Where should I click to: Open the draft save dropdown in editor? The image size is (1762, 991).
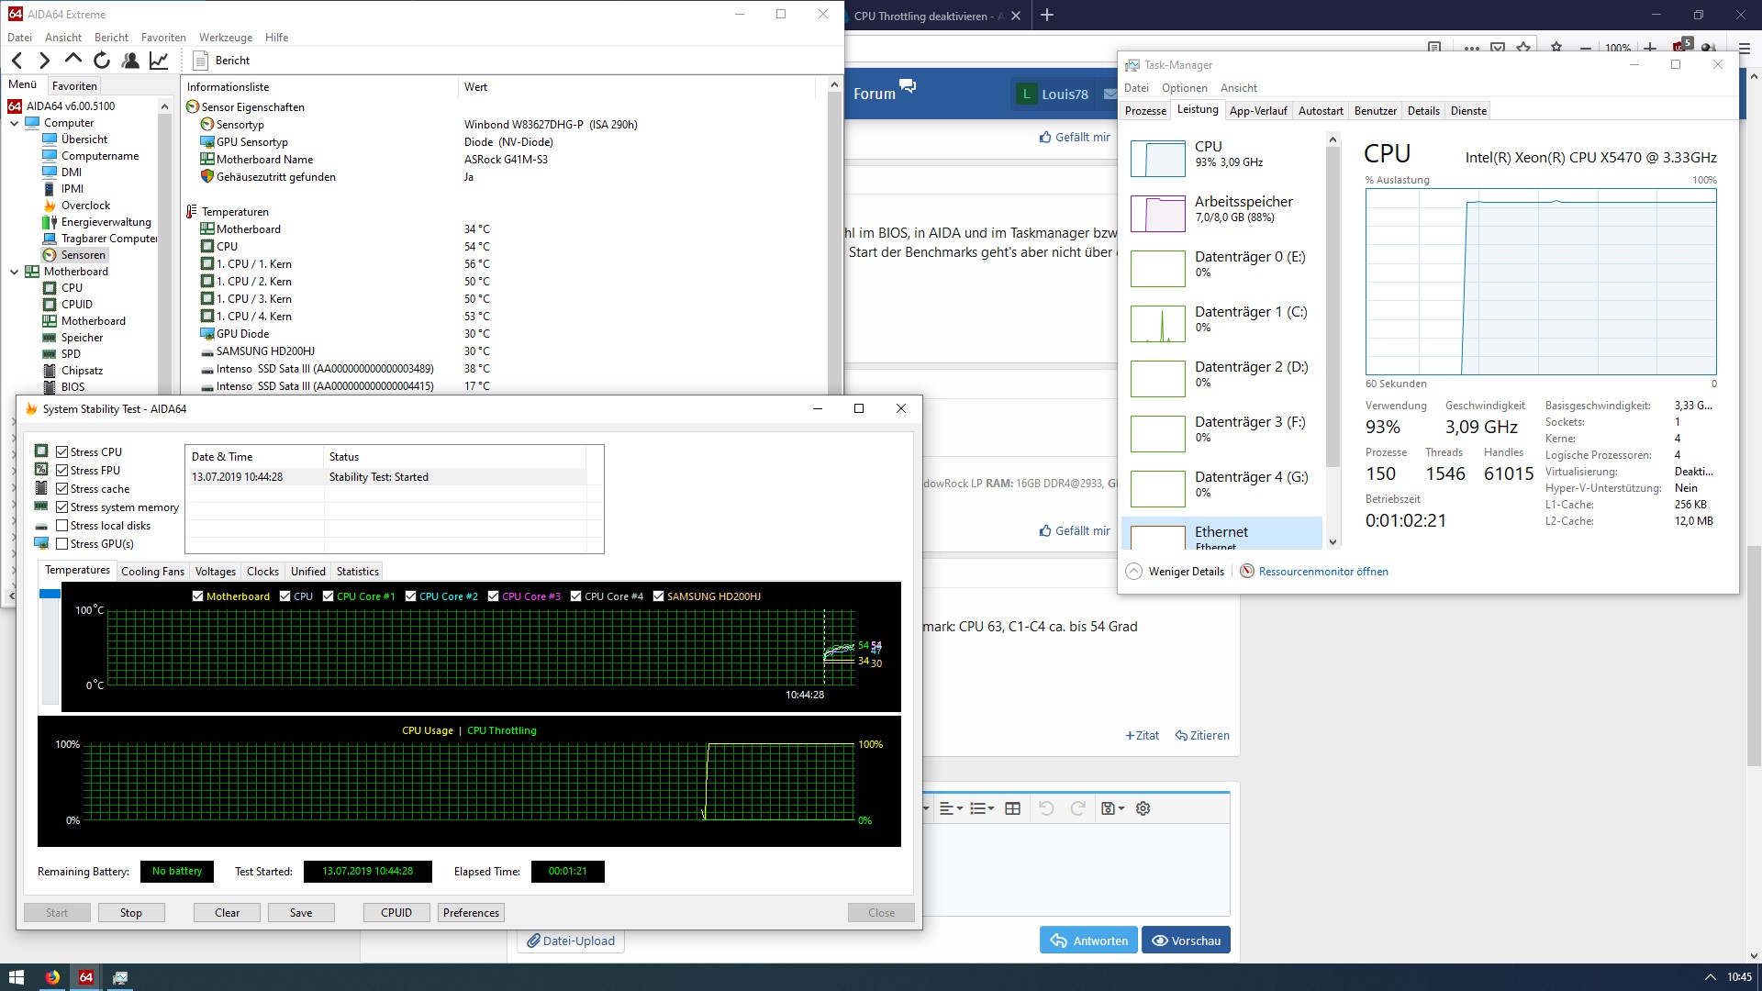(1112, 808)
